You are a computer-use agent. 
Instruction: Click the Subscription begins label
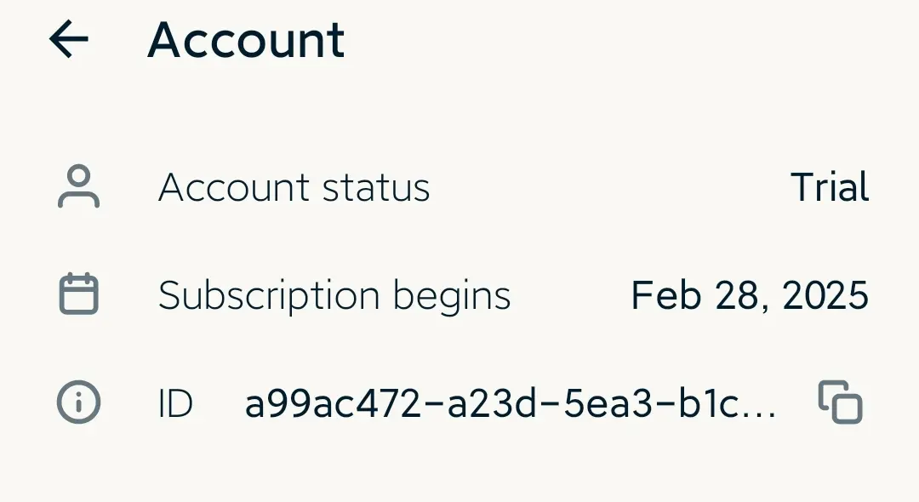point(334,296)
